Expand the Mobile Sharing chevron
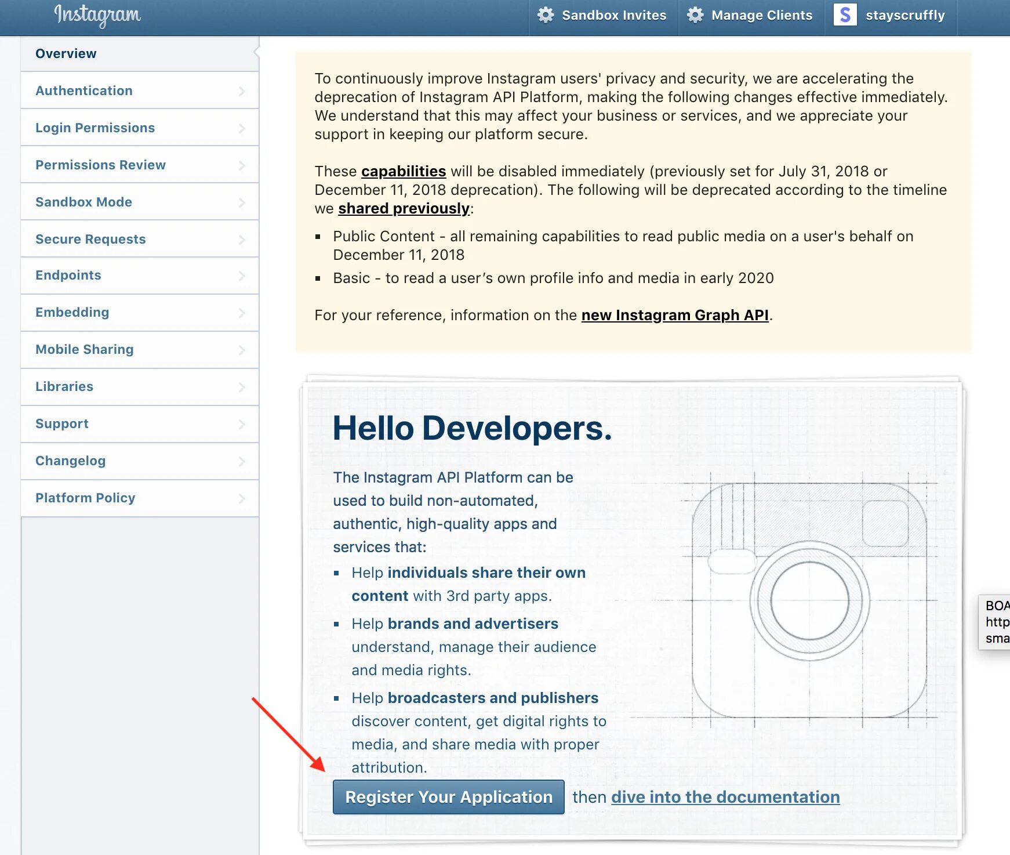Screen dimensions: 1010x855 (242, 350)
